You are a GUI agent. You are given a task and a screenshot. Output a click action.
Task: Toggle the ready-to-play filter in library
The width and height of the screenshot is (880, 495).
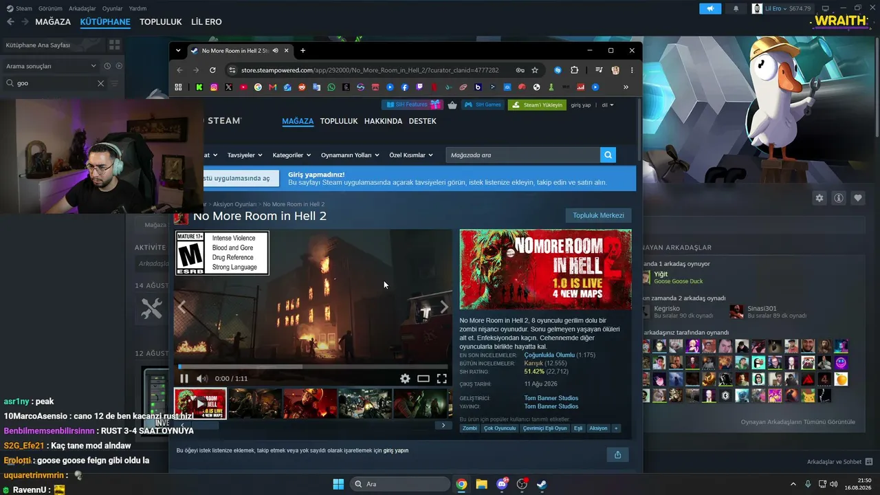pyautogui.click(x=119, y=66)
